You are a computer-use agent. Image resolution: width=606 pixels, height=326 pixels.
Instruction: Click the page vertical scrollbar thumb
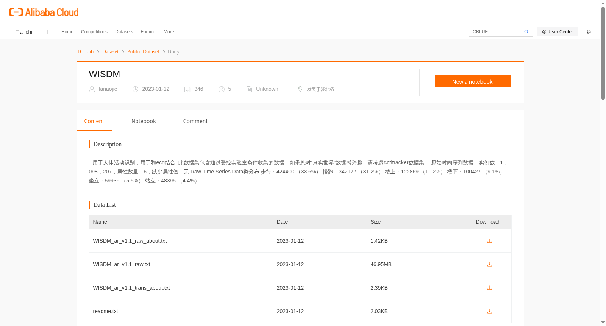[x=603, y=53]
